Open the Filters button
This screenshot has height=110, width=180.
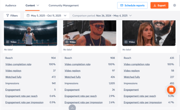tap(12, 16)
